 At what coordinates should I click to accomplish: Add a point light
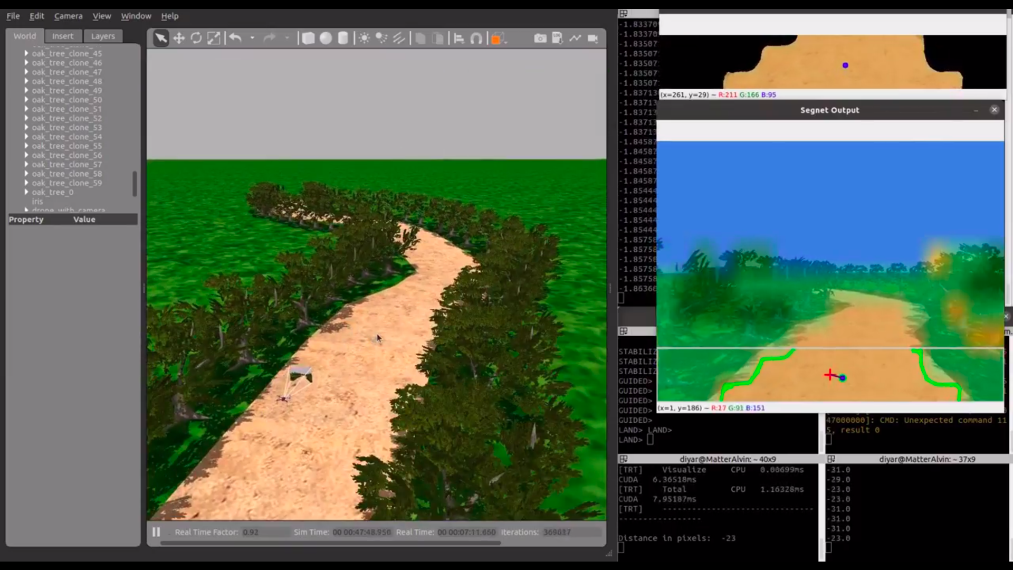click(x=364, y=38)
